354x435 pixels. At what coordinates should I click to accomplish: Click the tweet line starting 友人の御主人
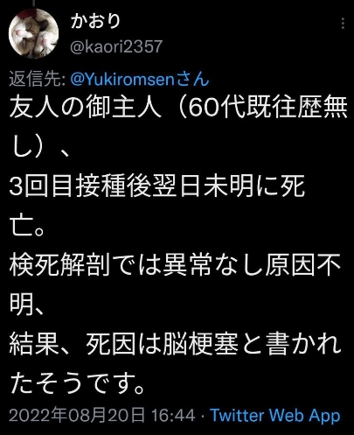[x=178, y=108]
